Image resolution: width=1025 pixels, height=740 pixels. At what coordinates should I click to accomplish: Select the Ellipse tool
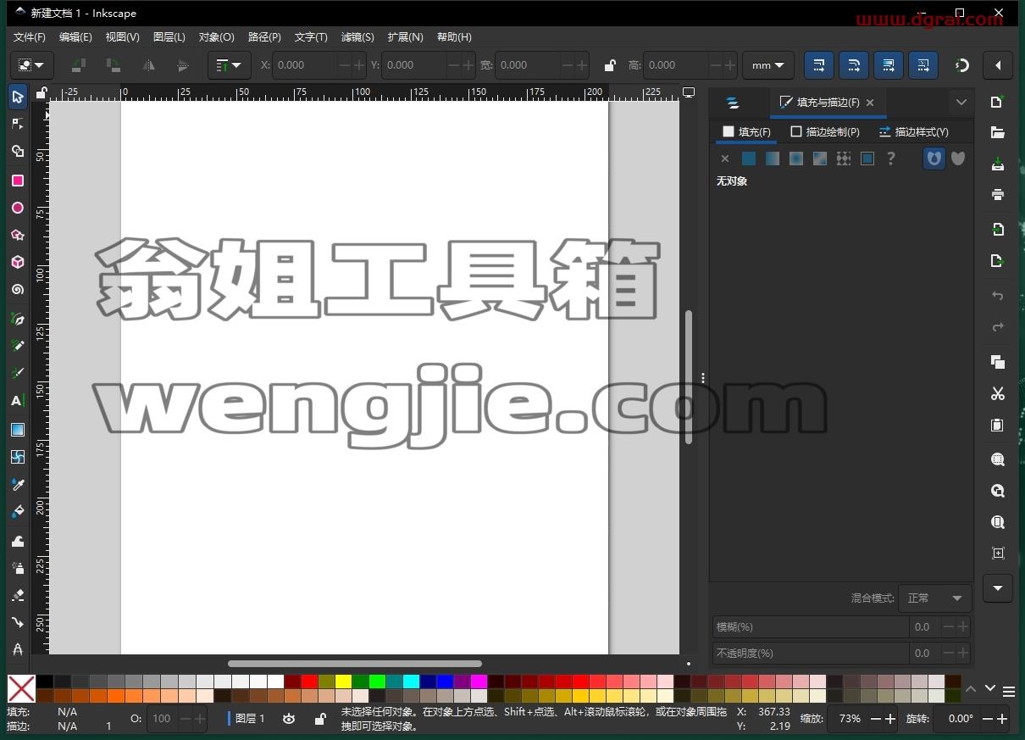(17, 208)
